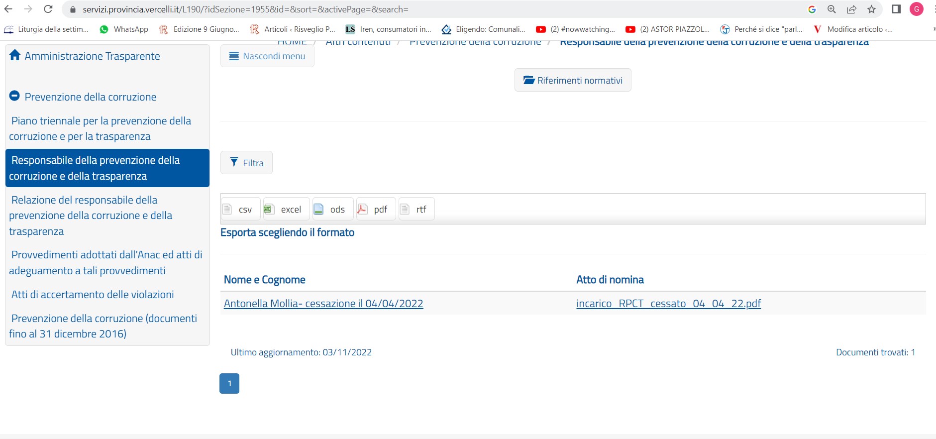This screenshot has height=439, width=936.
Task: Open Piano triennale per la prevenzione menu item
Action: (x=101, y=128)
